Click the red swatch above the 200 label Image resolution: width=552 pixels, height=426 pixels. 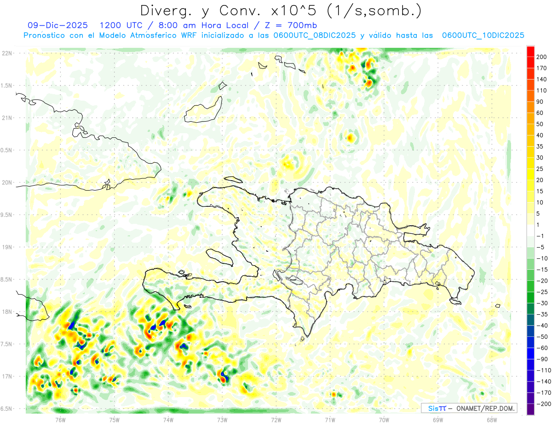pos(530,51)
